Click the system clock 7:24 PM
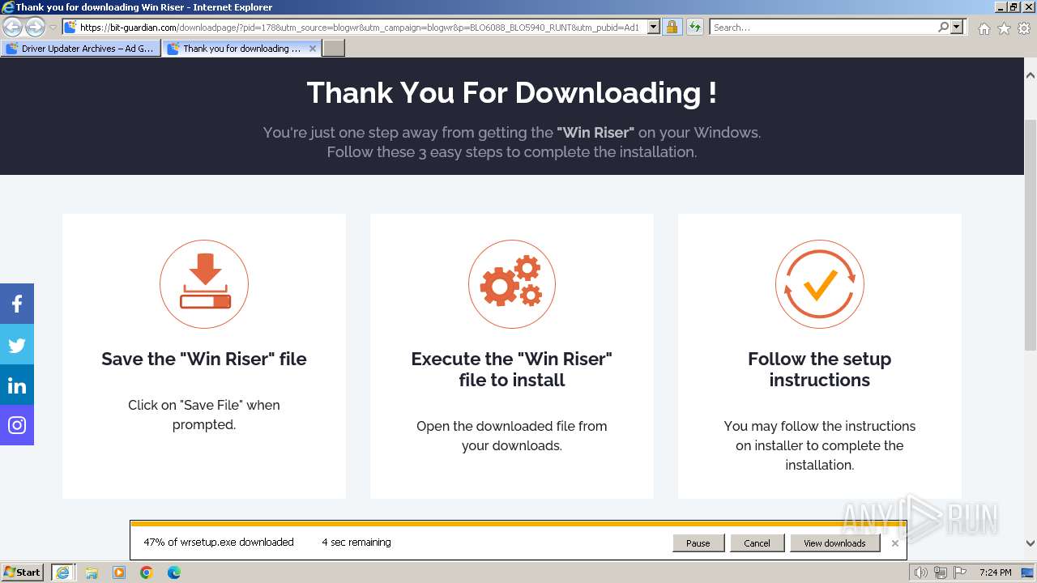The image size is (1037, 583). click(x=995, y=572)
